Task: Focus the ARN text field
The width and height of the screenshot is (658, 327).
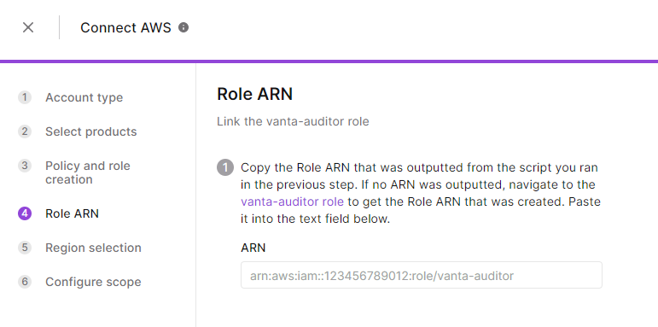Action: (x=422, y=276)
